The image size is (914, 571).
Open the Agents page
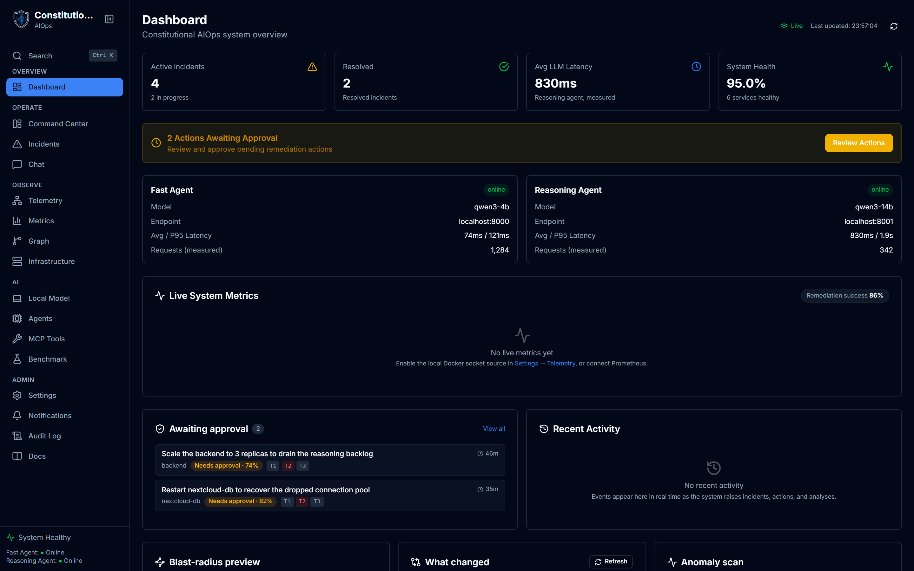(65, 319)
